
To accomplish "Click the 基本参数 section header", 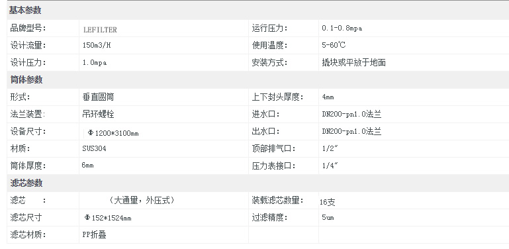I will click(25, 11).
